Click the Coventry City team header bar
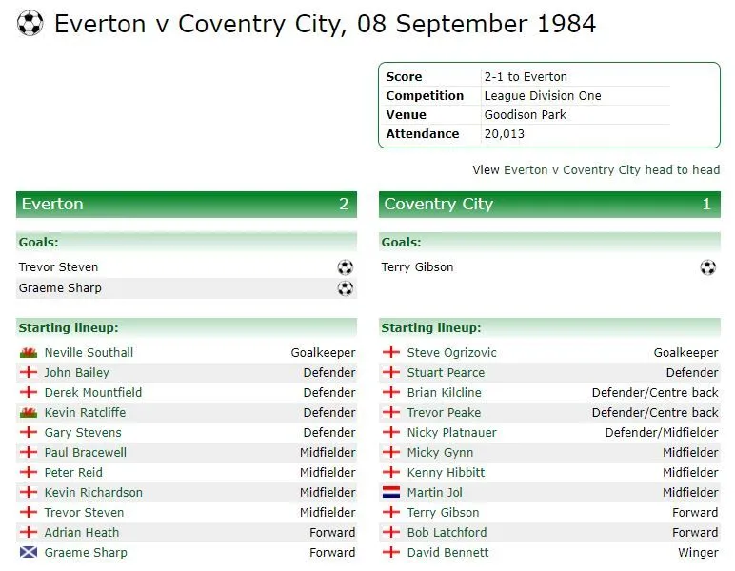This screenshot has width=735, height=571. pos(549,205)
